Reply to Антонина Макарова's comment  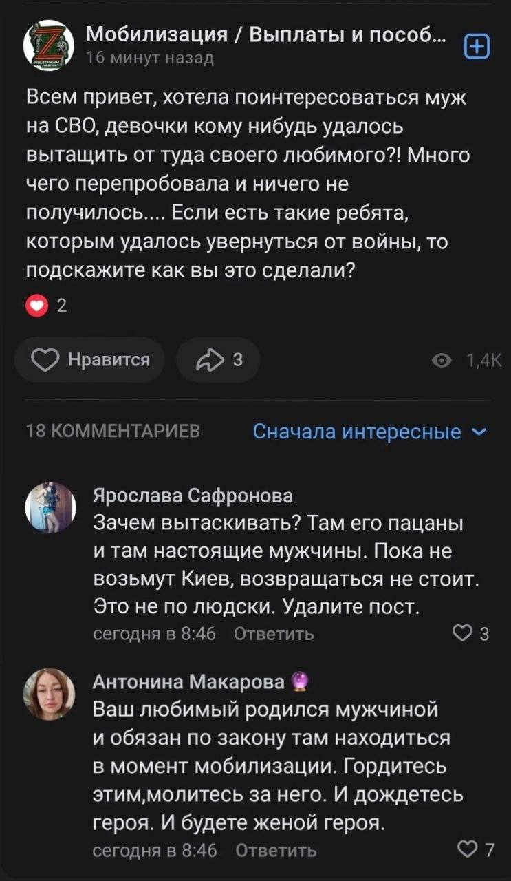pyautogui.click(x=275, y=851)
